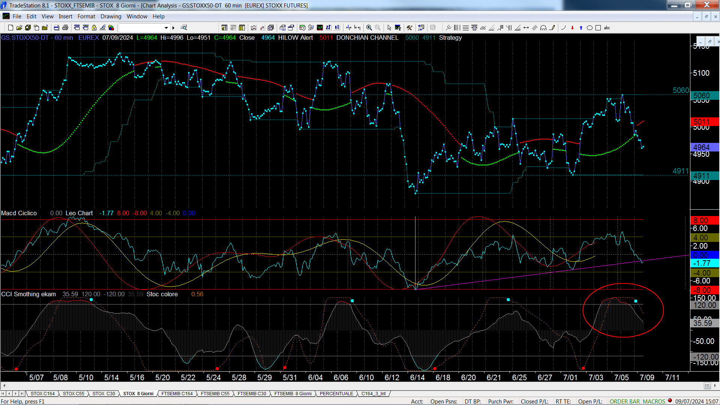This screenshot has width=720, height=405.
Task: Select the Fibonacci calculator drawing icon
Action: [474, 28]
